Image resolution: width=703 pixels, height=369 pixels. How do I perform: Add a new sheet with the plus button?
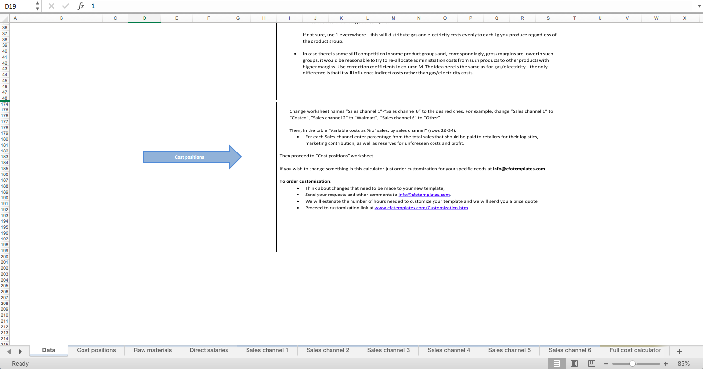(x=679, y=351)
